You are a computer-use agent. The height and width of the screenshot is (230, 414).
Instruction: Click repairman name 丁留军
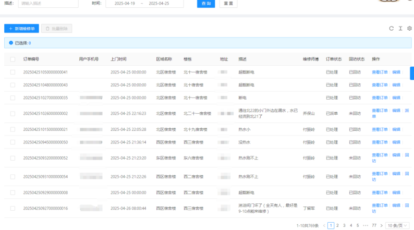pyautogui.click(x=309, y=208)
